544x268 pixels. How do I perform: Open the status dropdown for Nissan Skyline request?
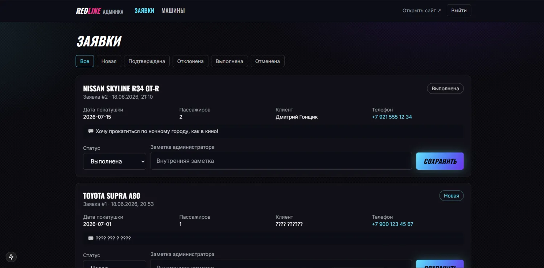point(115,161)
